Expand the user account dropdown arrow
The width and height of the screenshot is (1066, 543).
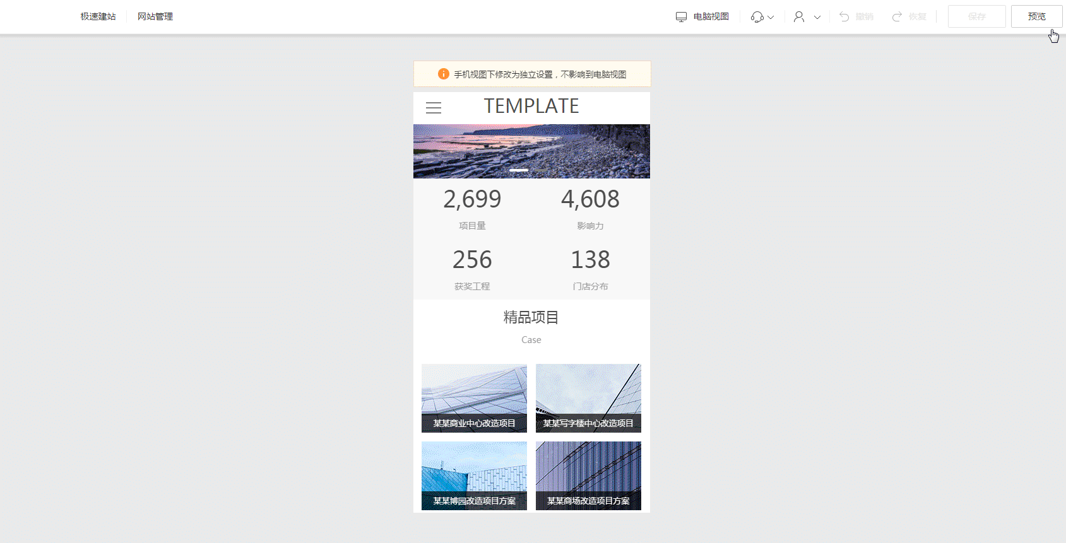tap(817, 18)
